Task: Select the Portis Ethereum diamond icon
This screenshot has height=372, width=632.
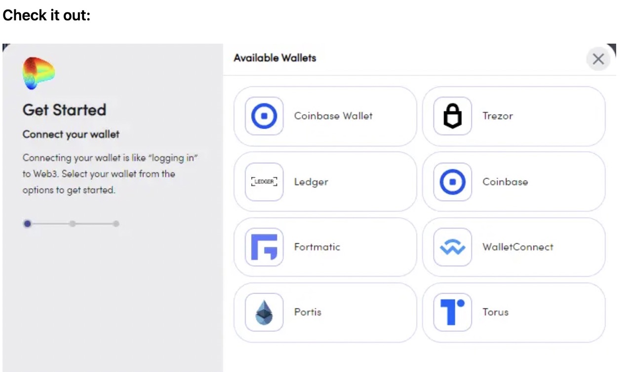Action: point(263,312)
